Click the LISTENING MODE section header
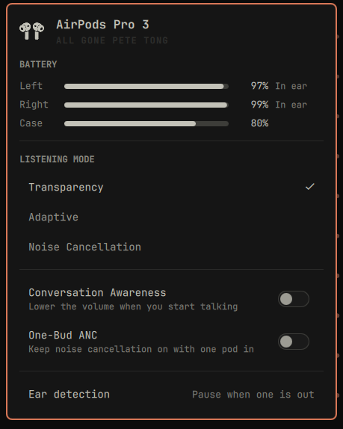Image resolution: width=343 pixels, height=429 pixels. click(57, 159)
